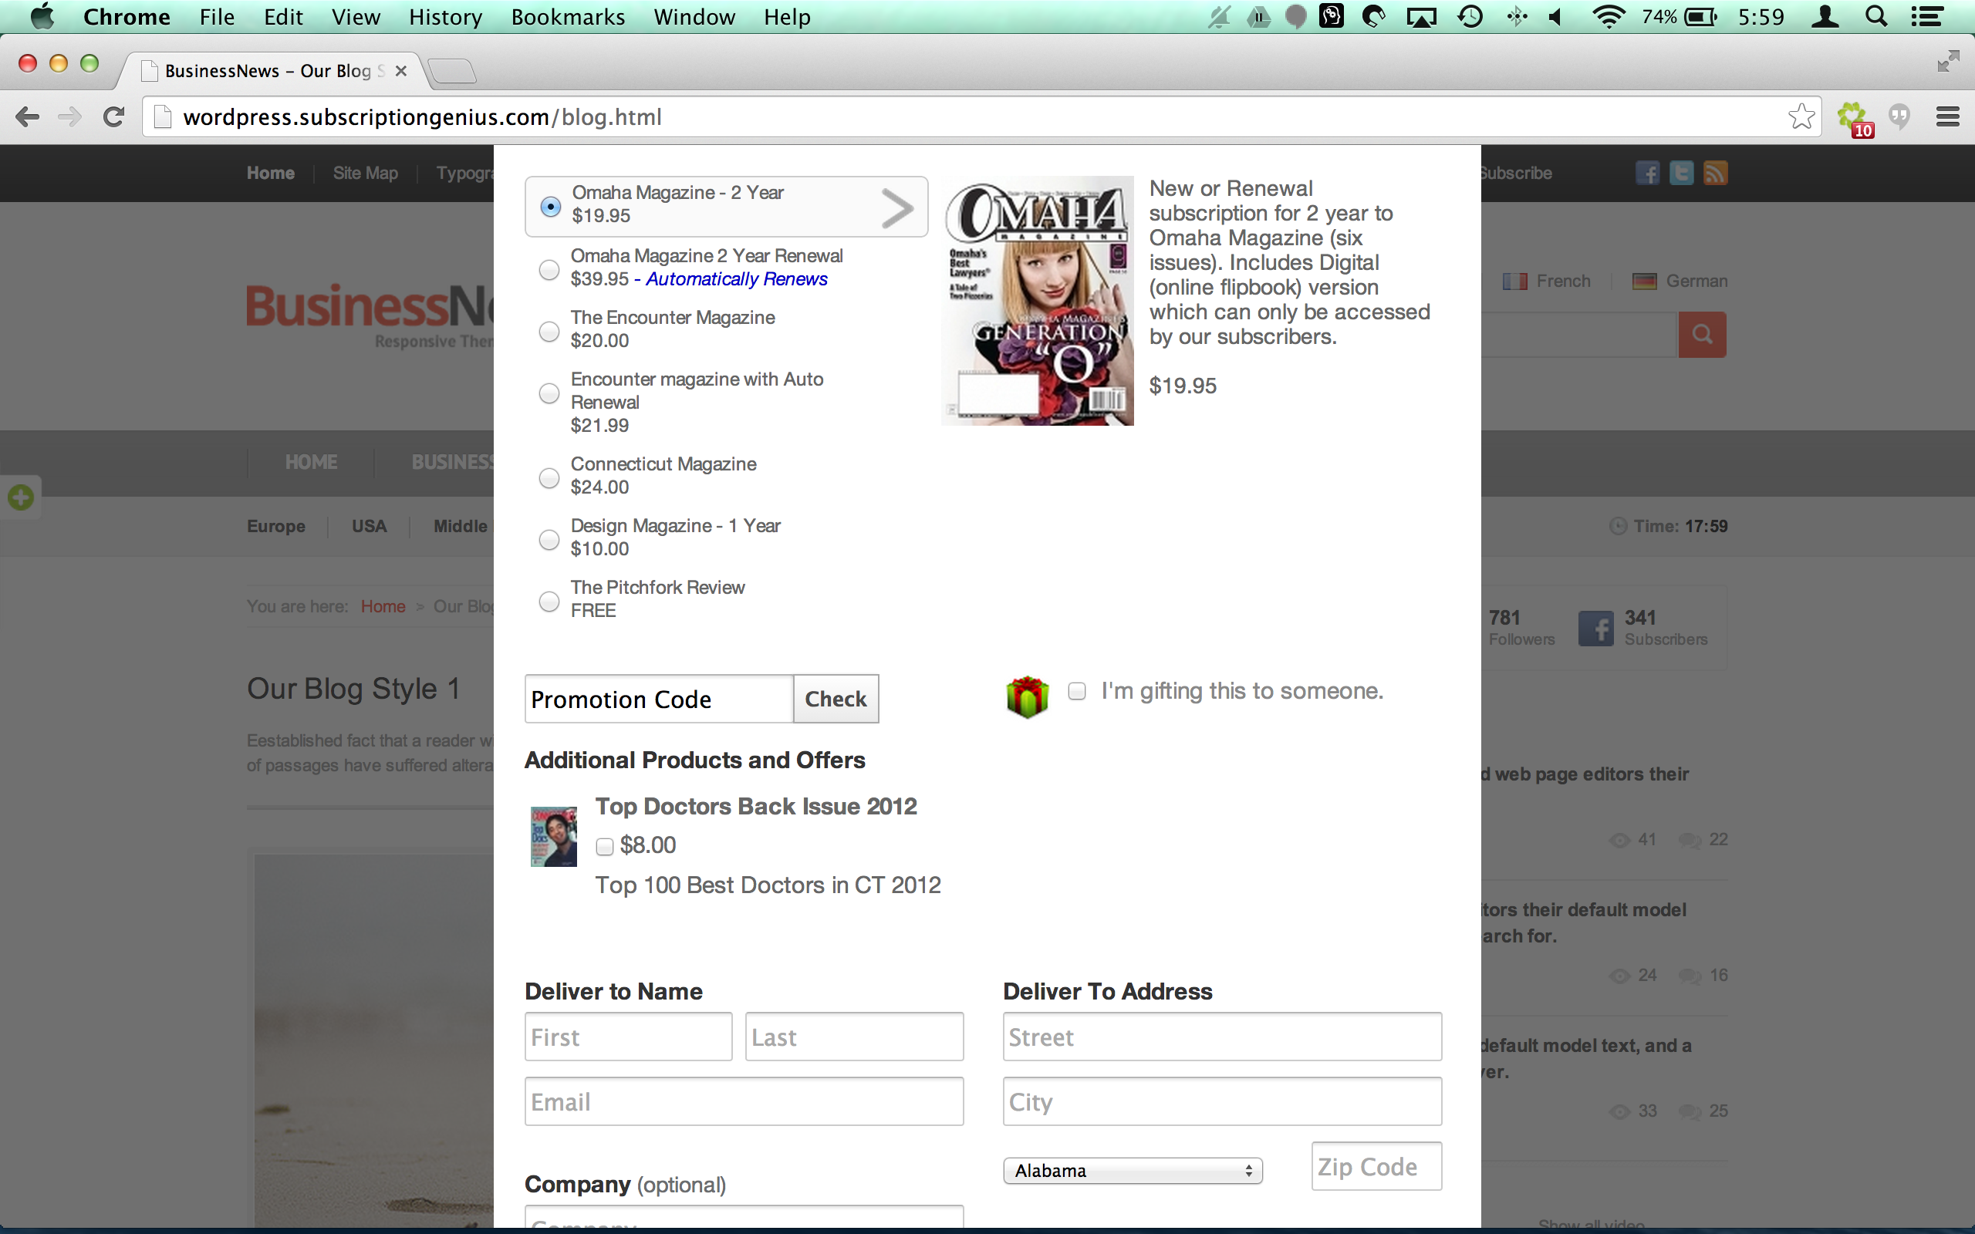Bookmark this page with the star icon
1975x1234 pixels.
(1801, 116)
